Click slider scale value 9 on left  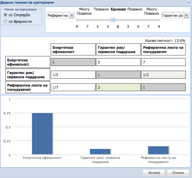(77, 27)
